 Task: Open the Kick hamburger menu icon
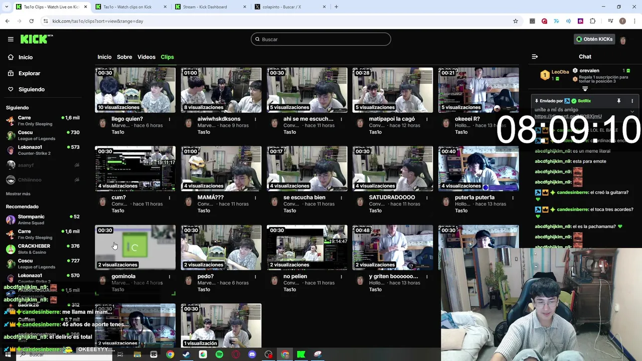[11, 39]
